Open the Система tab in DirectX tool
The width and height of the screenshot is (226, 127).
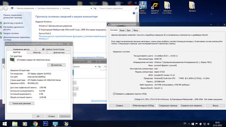[x=114, y=30]
